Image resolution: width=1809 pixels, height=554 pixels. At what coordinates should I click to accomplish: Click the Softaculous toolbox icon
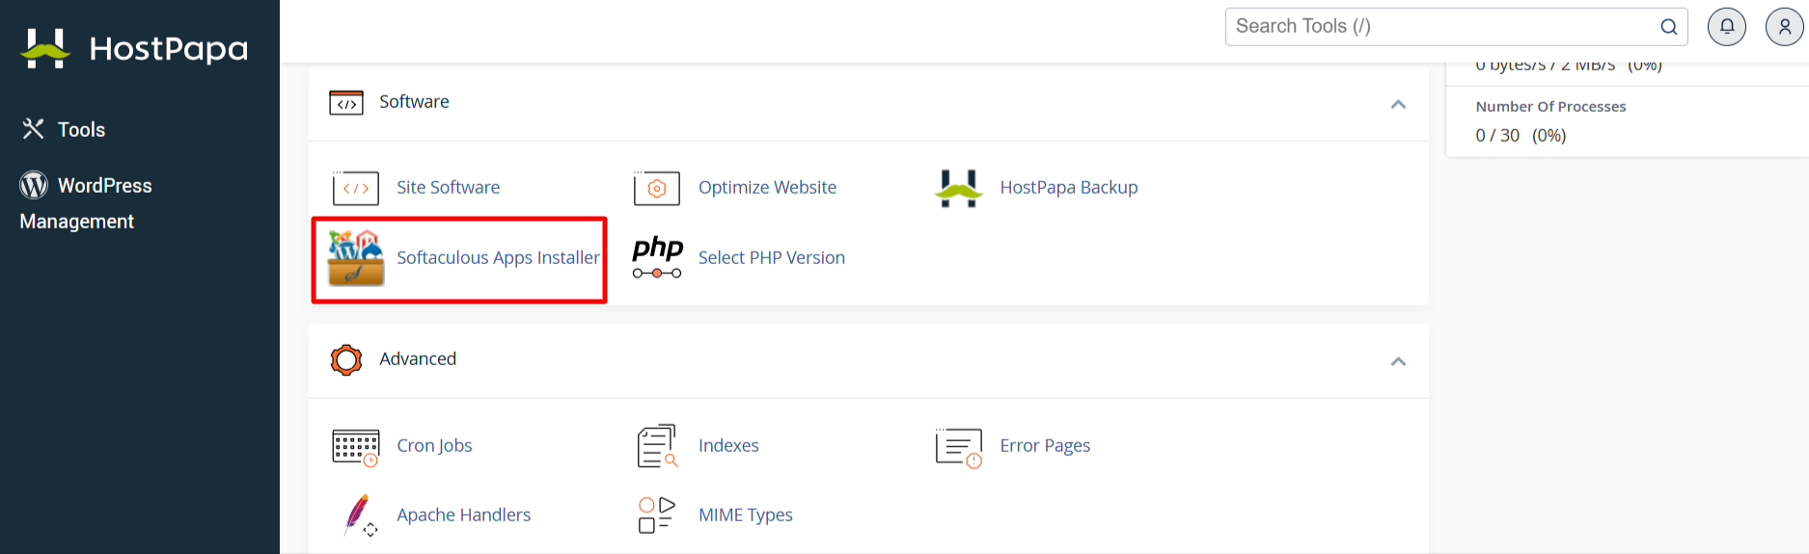click(356, 258)
